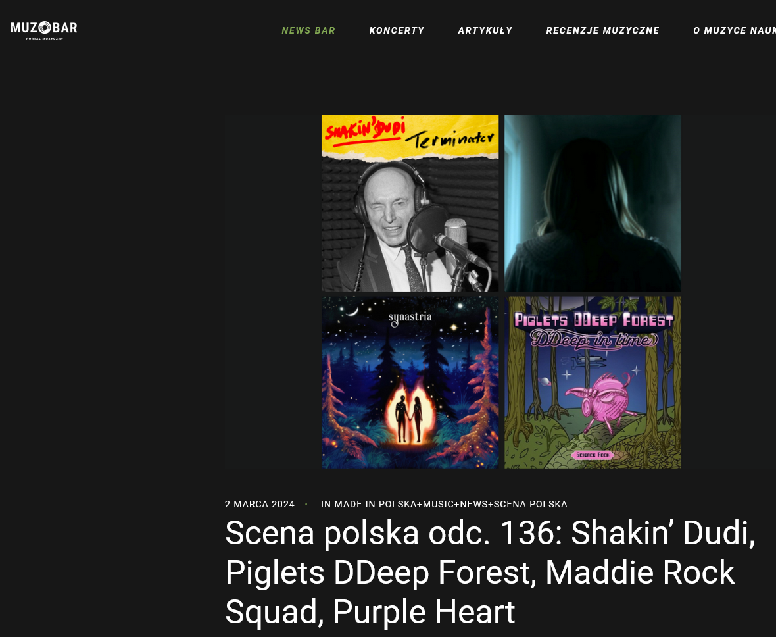
Task: Click the Piglets DDeep Forest cover
Action: pos(593,382)
